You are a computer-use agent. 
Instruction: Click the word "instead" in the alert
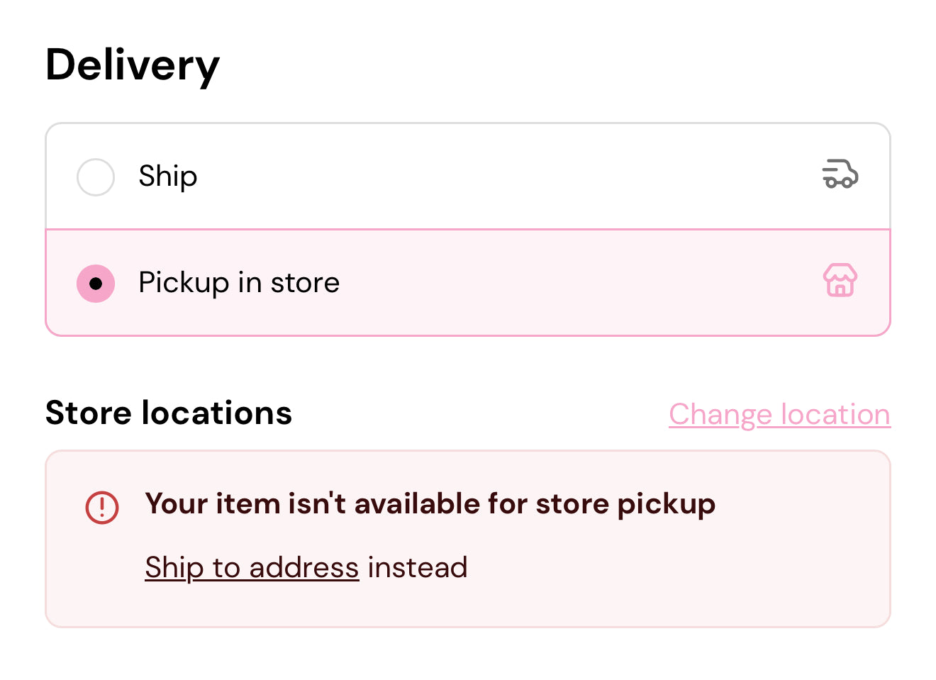(418, 568)
